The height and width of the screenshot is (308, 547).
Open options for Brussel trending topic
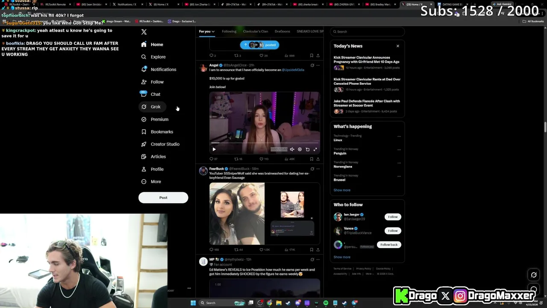click(x=399, y=176)
